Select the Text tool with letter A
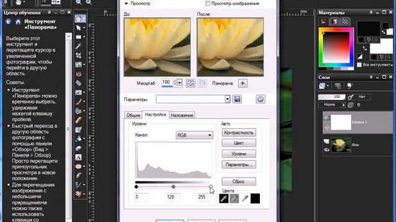Screen dimensions: 396x222 [x=79, y=157]
